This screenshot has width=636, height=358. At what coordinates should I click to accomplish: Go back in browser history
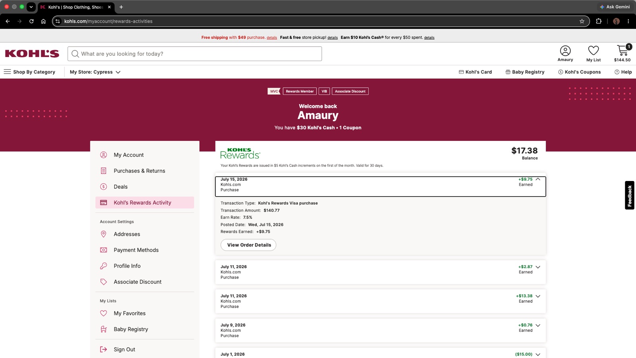(x=8, y=21)
